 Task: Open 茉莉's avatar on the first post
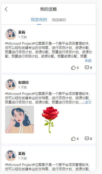click(11, 34)
